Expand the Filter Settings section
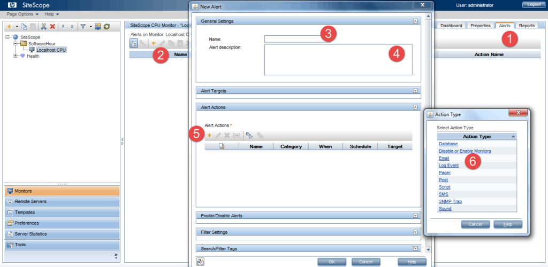Screen dimensions: 548x267 coord(415,232)
